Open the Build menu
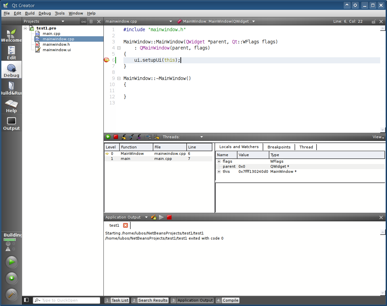This screenshot has height=306, width=387. [x=30, y=13]
